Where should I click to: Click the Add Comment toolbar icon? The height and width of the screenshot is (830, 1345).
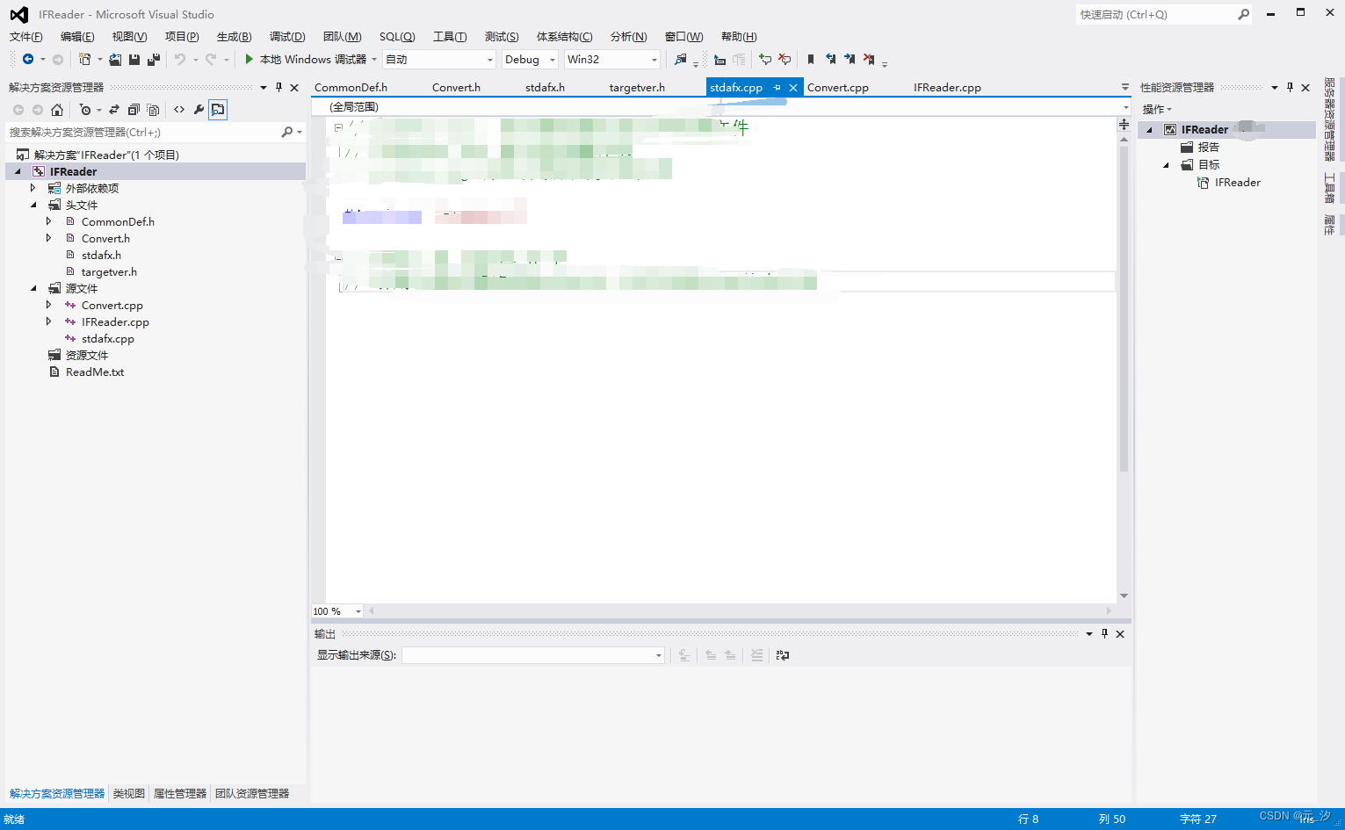point(764,59)
